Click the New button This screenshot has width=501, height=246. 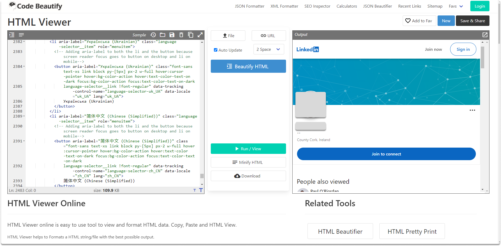446,21
